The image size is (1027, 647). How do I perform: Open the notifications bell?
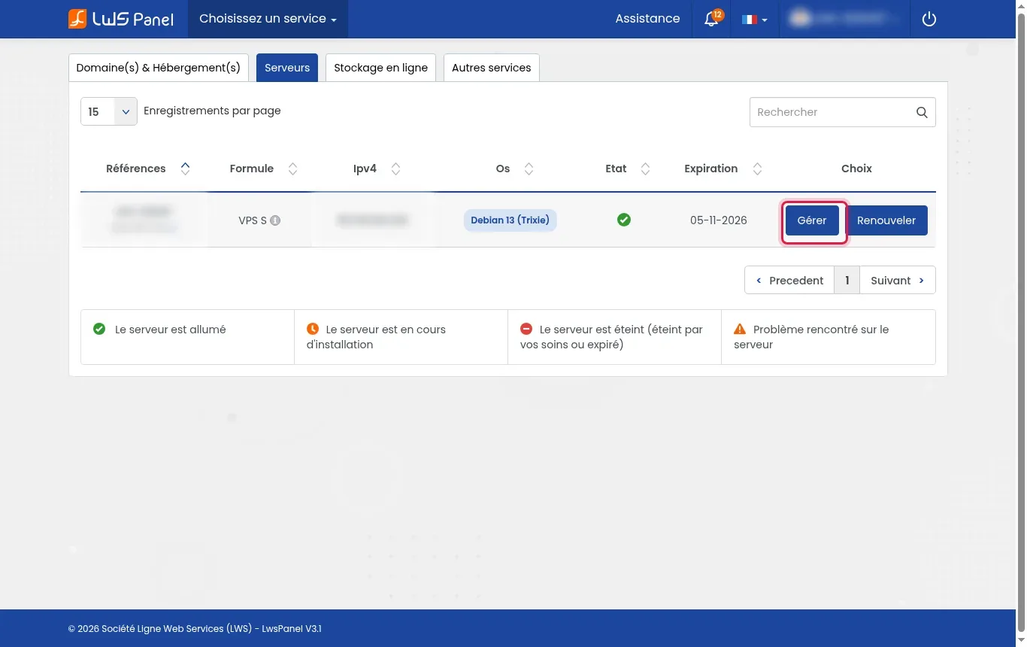(x=711, y=19)
